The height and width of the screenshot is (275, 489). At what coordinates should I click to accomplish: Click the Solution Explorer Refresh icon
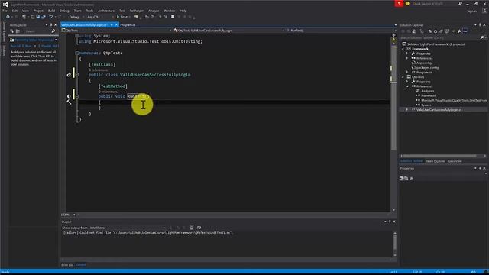coord(436,31)
